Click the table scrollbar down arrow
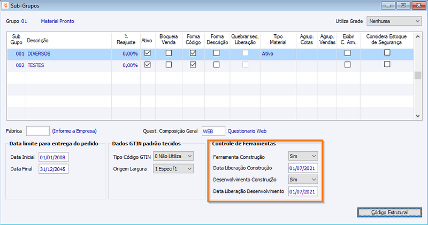Viewport: 428px width, 225px height. coord(418,116)
